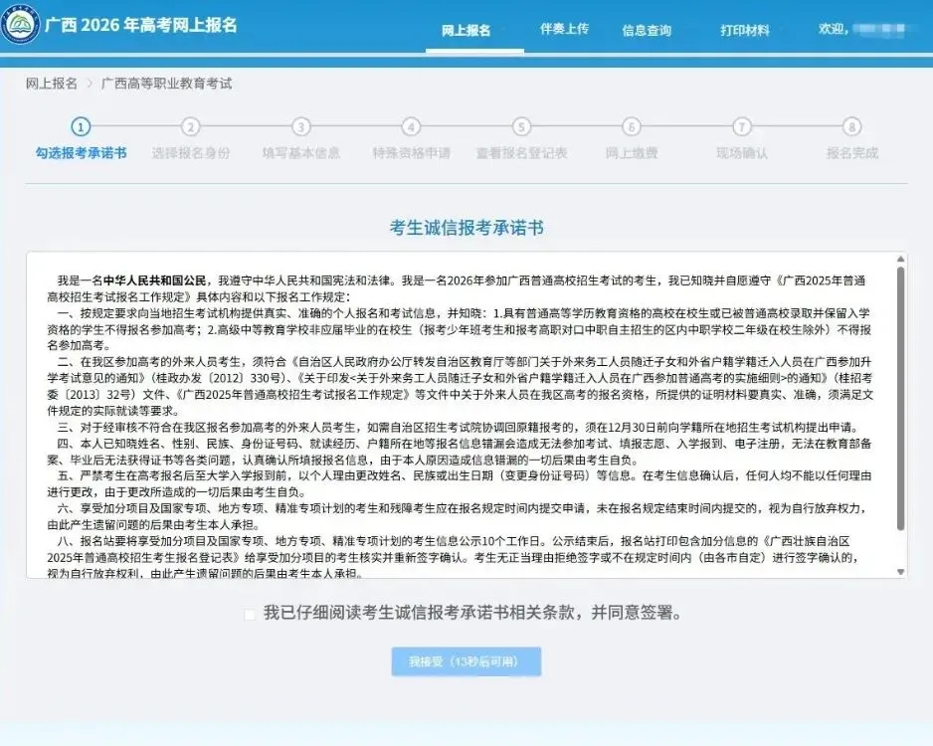Viewport: 933px width, 746px height.
Task: Click the site title 广西2026年高考网上报名
Action: click(x=141, y=25)
